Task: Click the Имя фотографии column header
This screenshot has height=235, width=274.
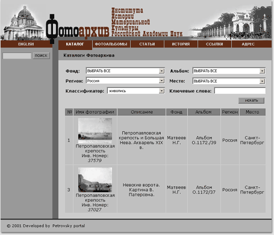Action: coord(95,112)
